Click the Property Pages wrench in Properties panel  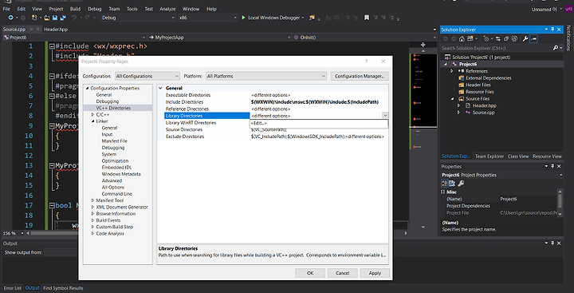pyautogui.click(x=461, y=184)
